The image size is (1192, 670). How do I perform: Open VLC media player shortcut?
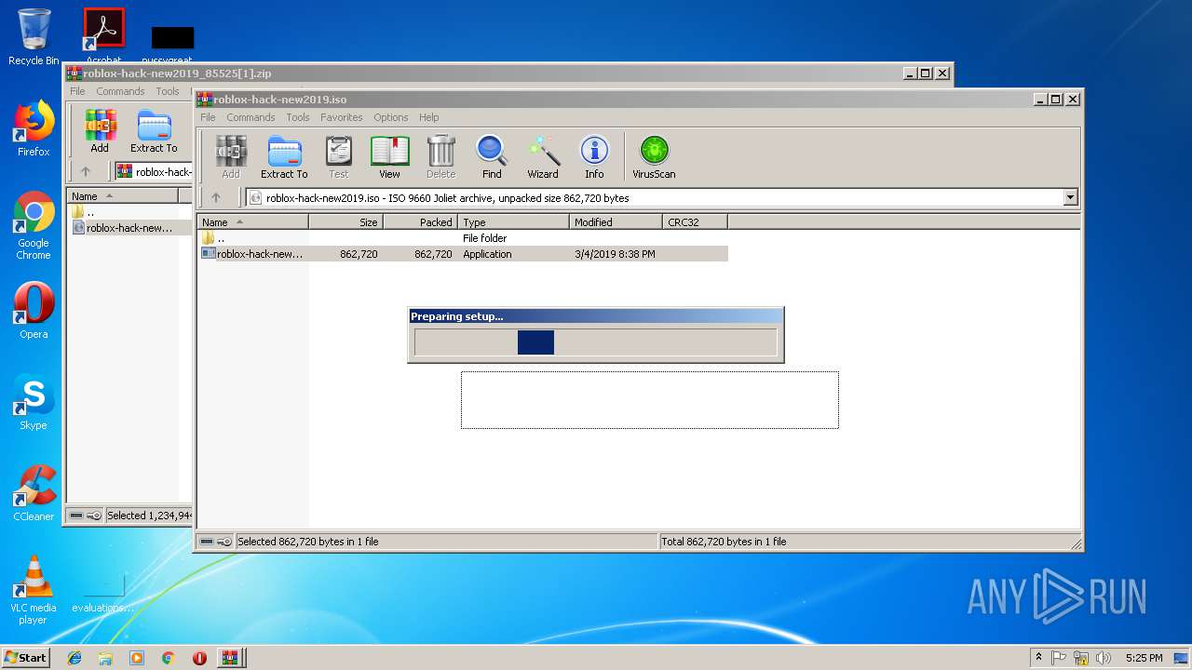[x=34, y=590]
